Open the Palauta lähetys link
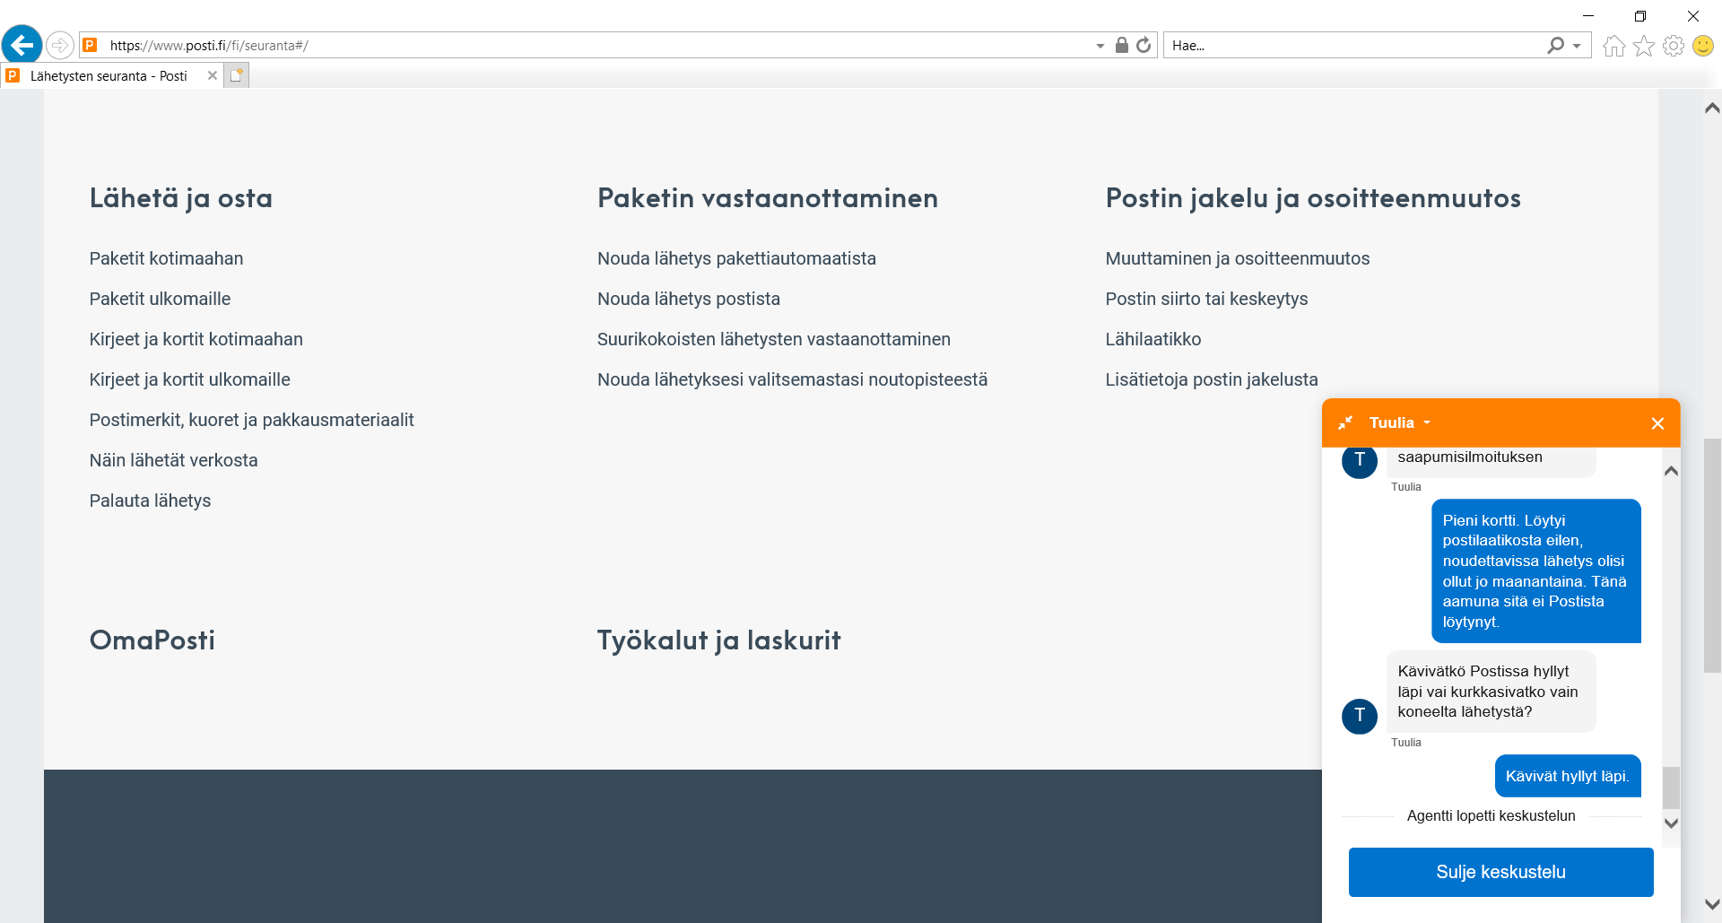Image resolution: width=1722 pixels, height=923 pixels. click(x=150, y=501)
